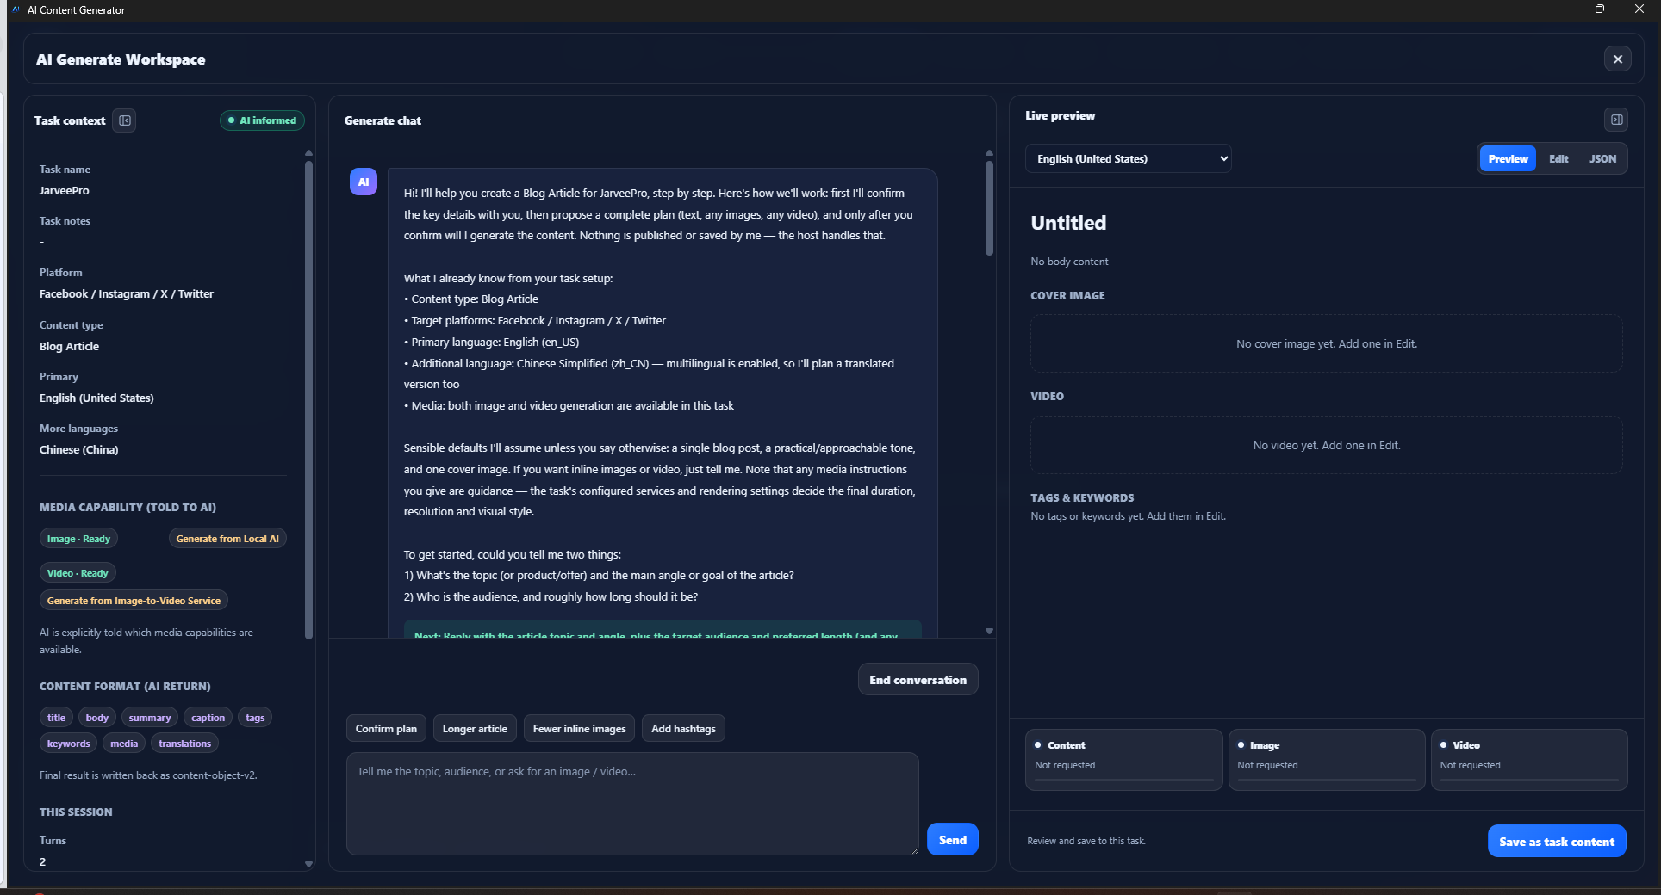Screen dimensions: 1661x895
Task: Click the Untitled preview title
Action: (1068, 223)
